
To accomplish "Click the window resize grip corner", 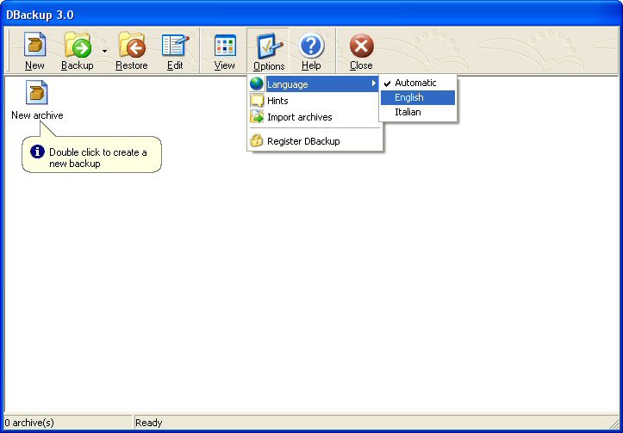I will pyautogui.click(x=614, y=423).
